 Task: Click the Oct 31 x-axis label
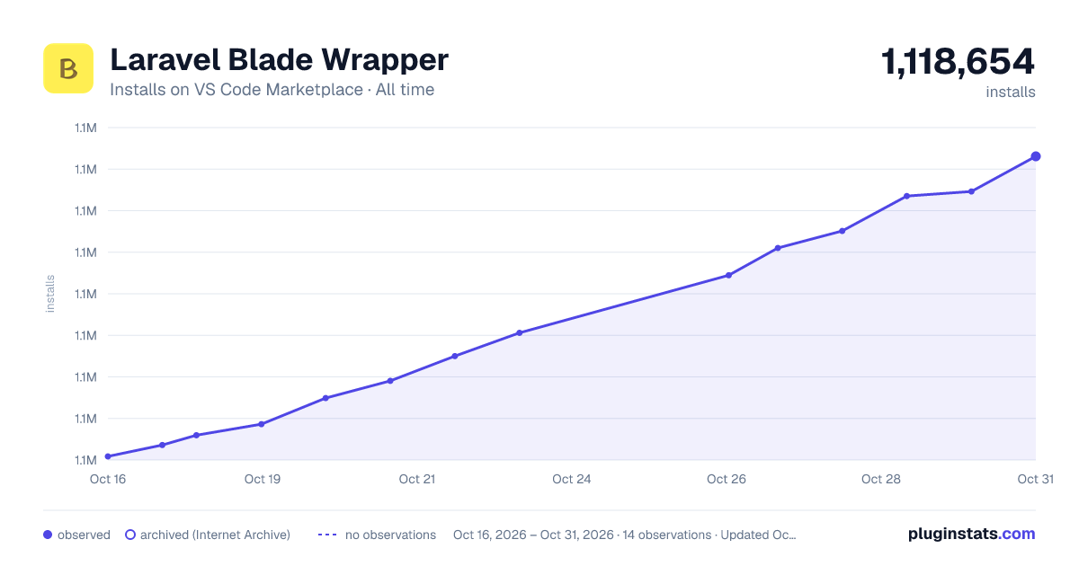point(1035,479)
